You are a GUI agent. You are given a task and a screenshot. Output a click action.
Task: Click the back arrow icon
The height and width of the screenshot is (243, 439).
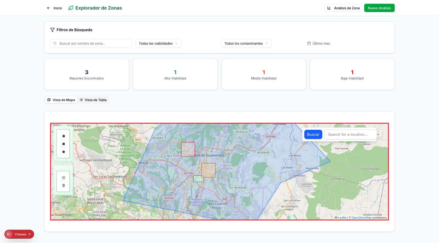(48, 8)
